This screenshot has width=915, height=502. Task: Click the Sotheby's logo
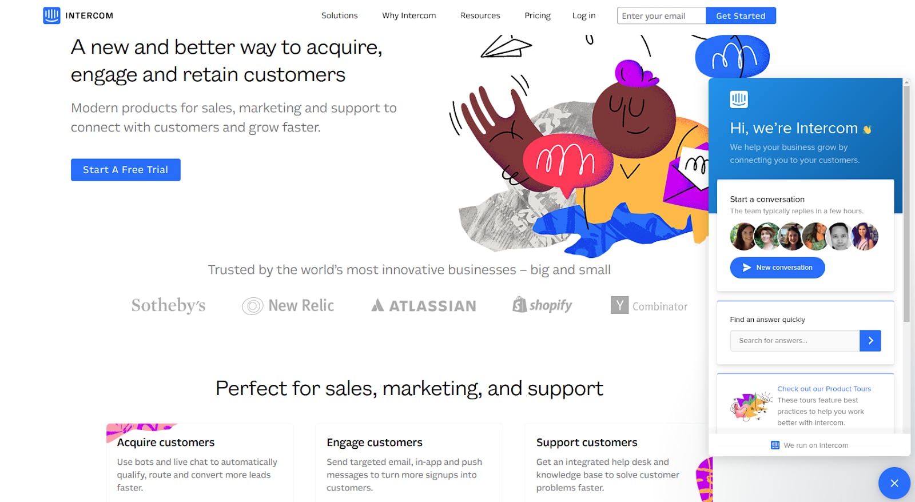(x=168, y=306)
